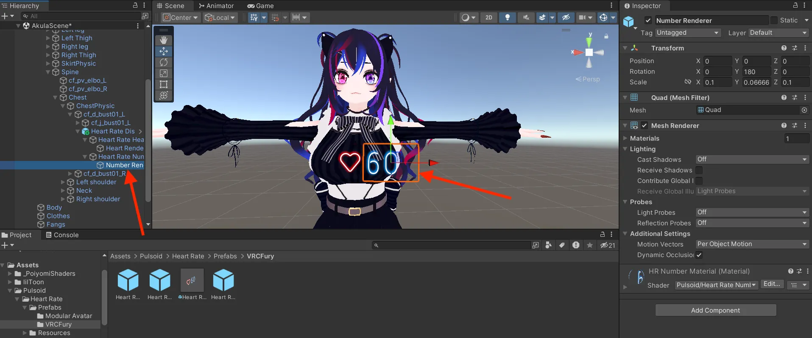Viewport: 812px width, 338px height.
Task: Click the Project create plus icon
Action: coord(5,245)
